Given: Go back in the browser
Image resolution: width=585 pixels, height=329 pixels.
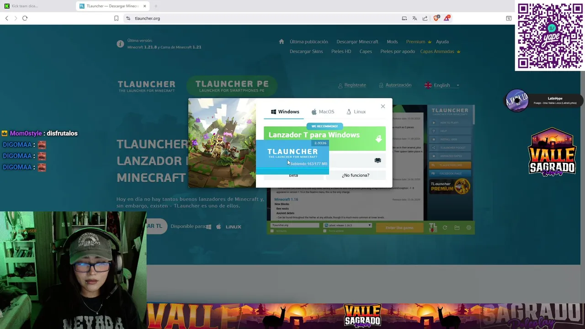Looking at the screenshot, I should pyautogui.click(x=6, y=18).
